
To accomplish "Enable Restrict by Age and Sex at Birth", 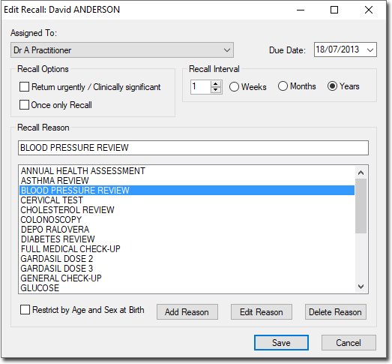I will coord(25,310).
